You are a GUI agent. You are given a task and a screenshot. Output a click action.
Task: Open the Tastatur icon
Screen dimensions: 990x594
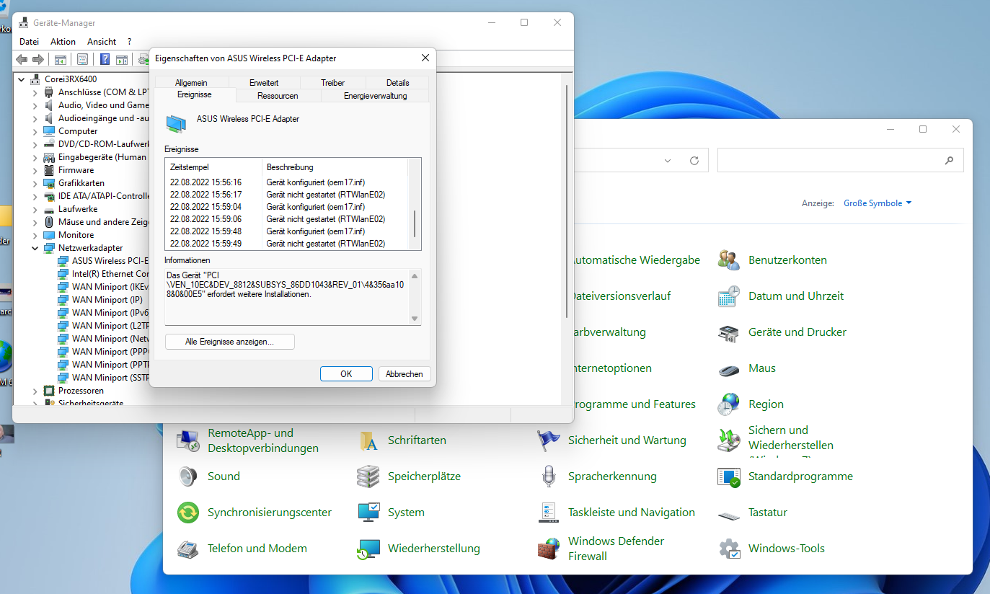[729, 515]
